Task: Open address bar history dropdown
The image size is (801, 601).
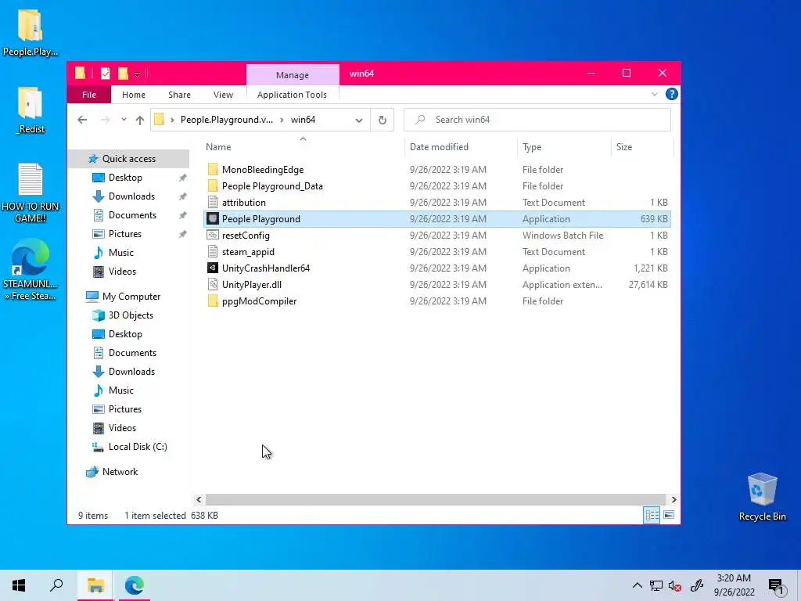Action: click(x=359, y=120)
